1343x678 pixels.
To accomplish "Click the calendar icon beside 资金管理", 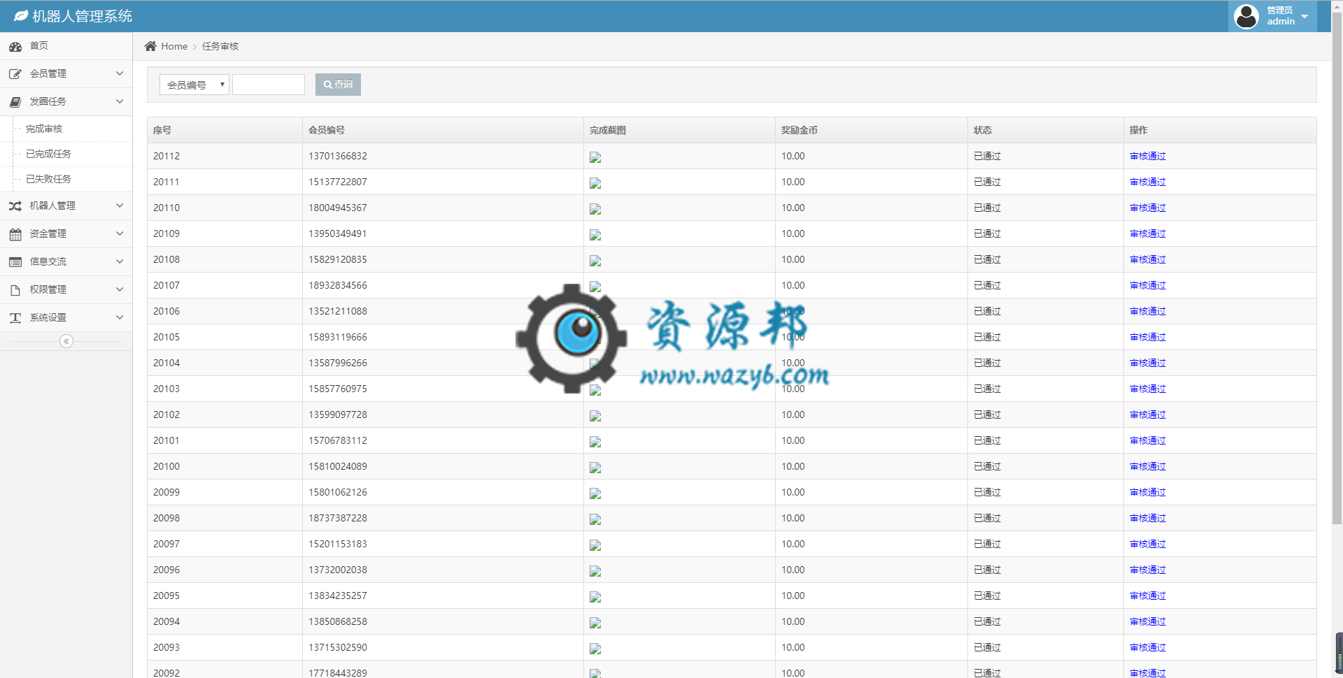I will coord(15,234).
